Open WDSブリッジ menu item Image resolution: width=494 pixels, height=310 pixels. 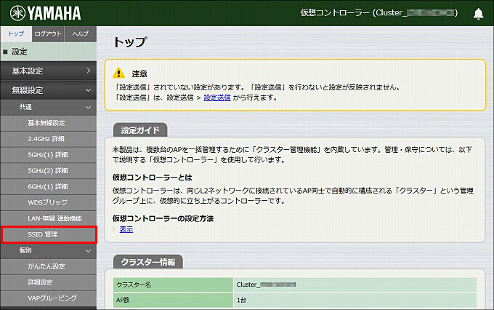click(x=49, y=203)
